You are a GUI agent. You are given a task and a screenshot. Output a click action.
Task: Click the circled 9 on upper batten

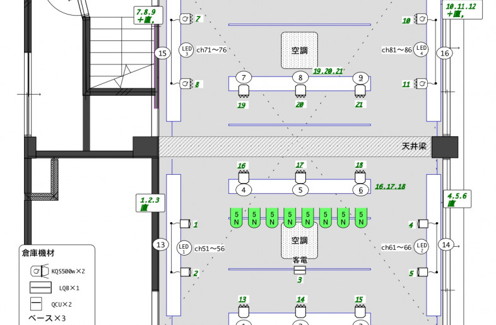click(360, 78)
